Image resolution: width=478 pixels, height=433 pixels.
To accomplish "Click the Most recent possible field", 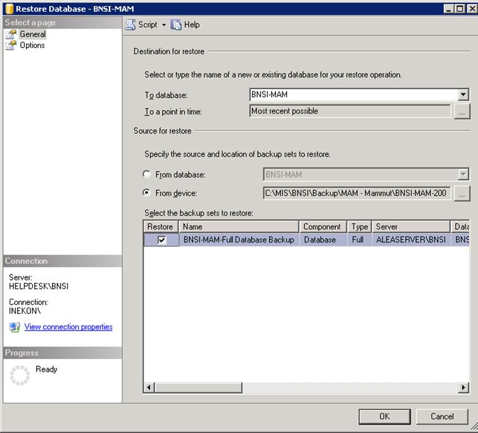I will (350, 111).
